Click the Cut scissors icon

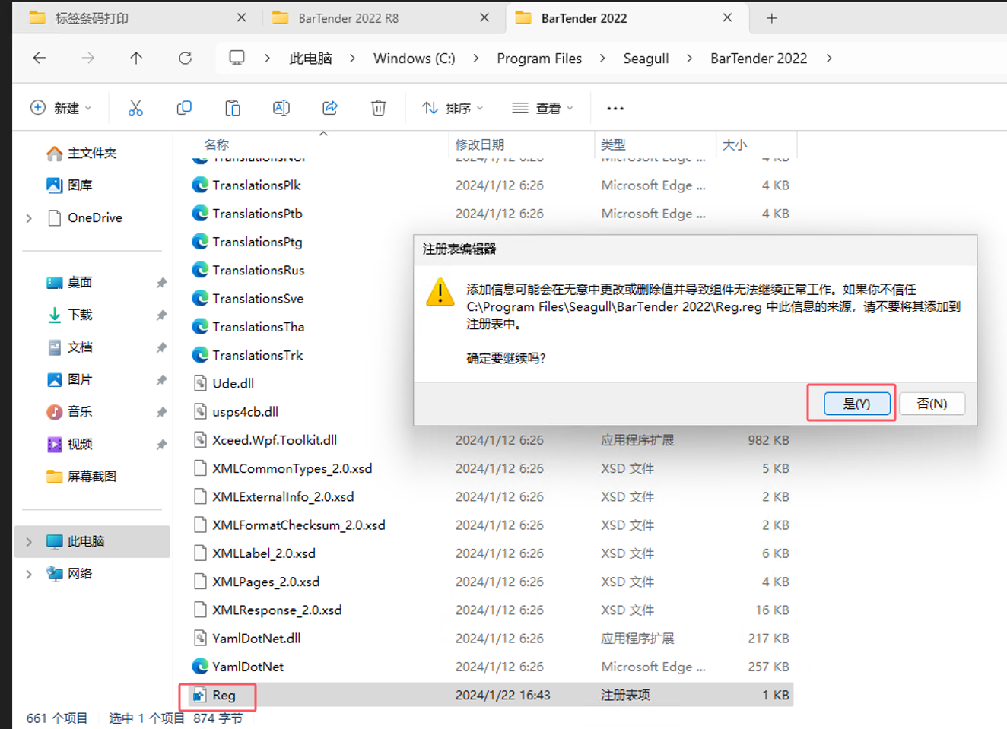pos(135,108)
